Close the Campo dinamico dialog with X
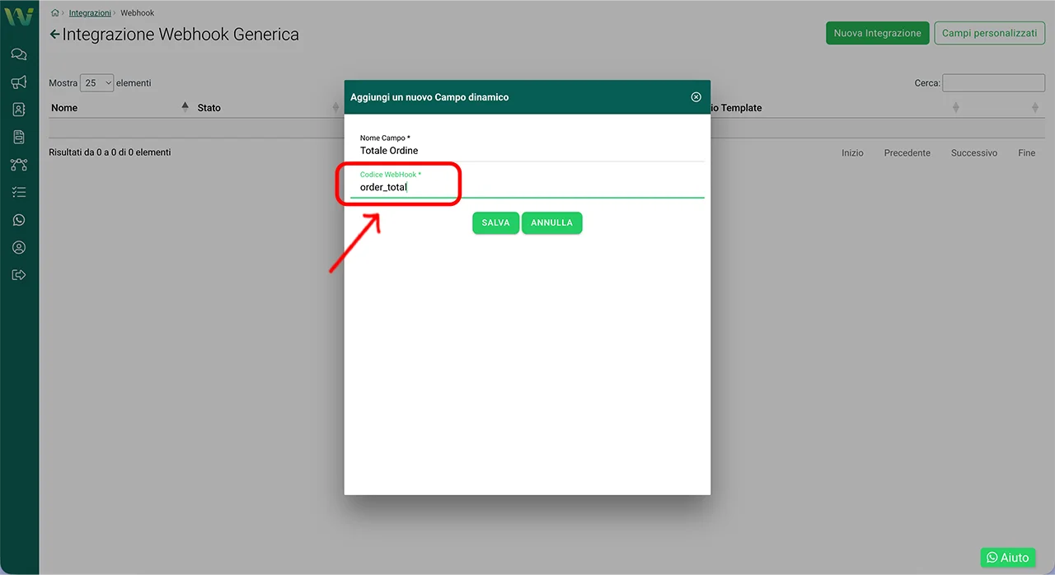This screenshot has height=575, width=1055. click(696, 97)
